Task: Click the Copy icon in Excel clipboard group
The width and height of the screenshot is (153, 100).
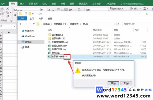Action: (7, 12)
